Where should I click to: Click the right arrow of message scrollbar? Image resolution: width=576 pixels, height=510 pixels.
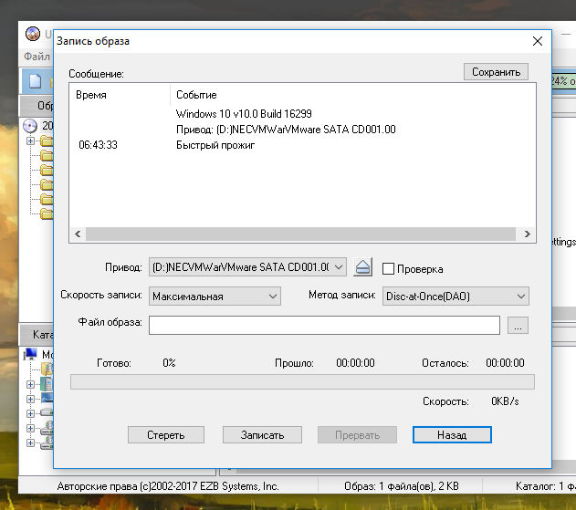click(527, 234)
